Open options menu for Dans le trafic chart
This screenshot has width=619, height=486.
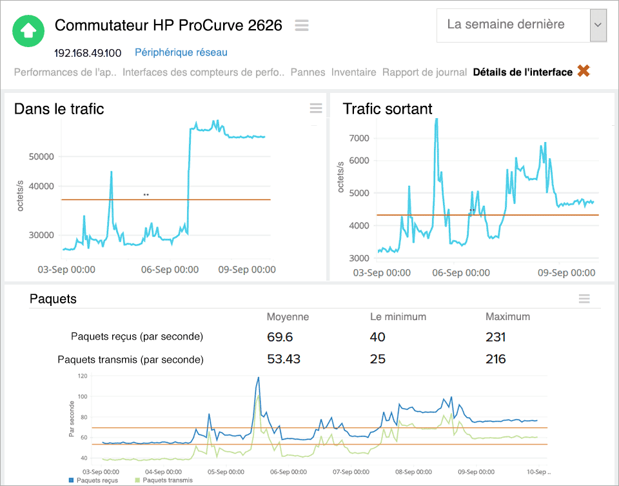pos(315,108)
